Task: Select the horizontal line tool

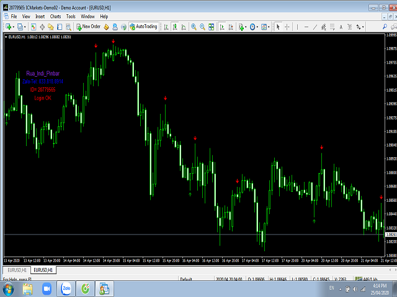Action: 308,27
